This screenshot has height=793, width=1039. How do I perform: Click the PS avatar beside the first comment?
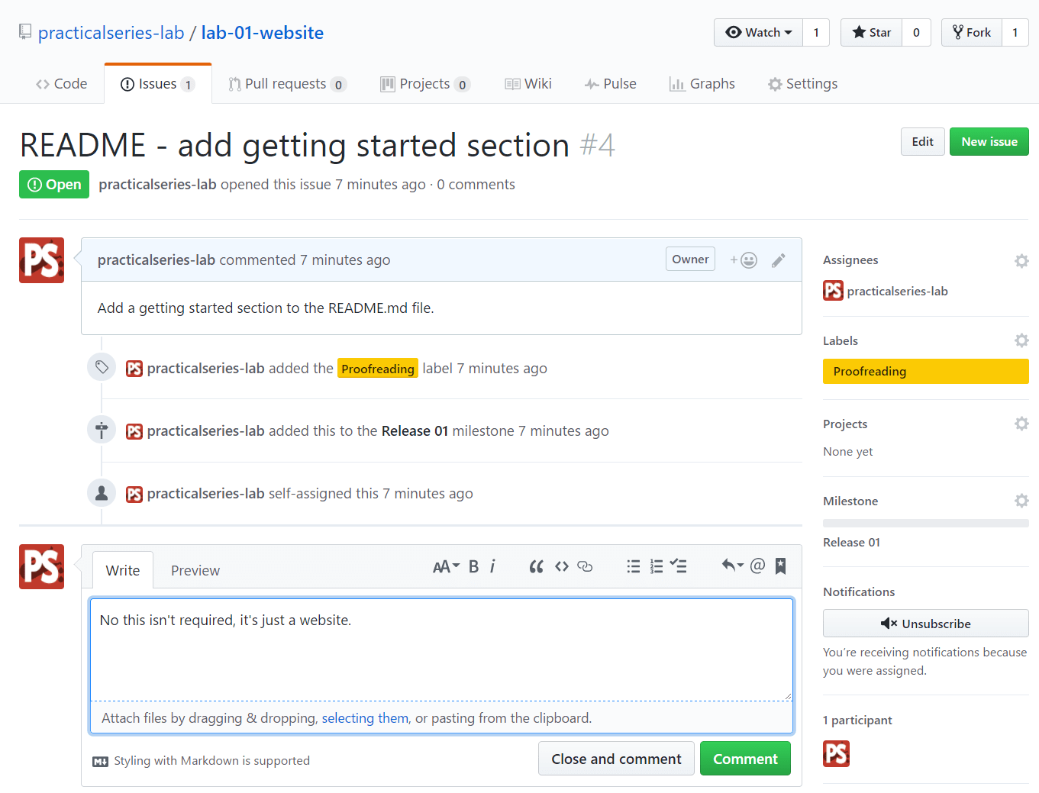41,260
